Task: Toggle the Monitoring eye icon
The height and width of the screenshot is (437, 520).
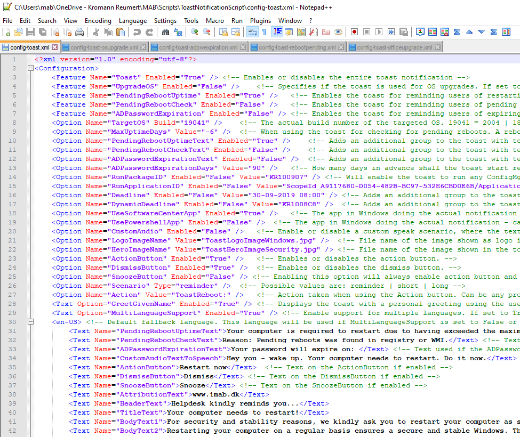Action: (x=338, y=32)
